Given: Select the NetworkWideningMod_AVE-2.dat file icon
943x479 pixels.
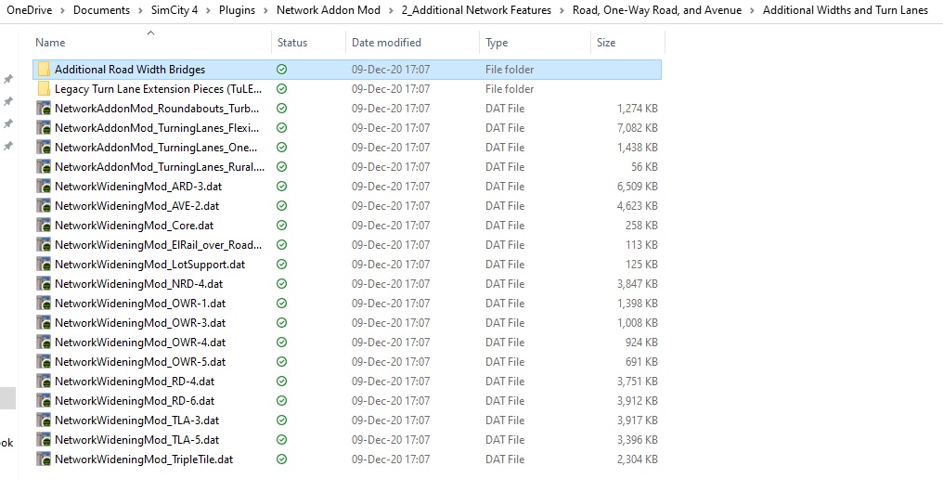Looking at the screenshot, I should [x=44, y=206].
